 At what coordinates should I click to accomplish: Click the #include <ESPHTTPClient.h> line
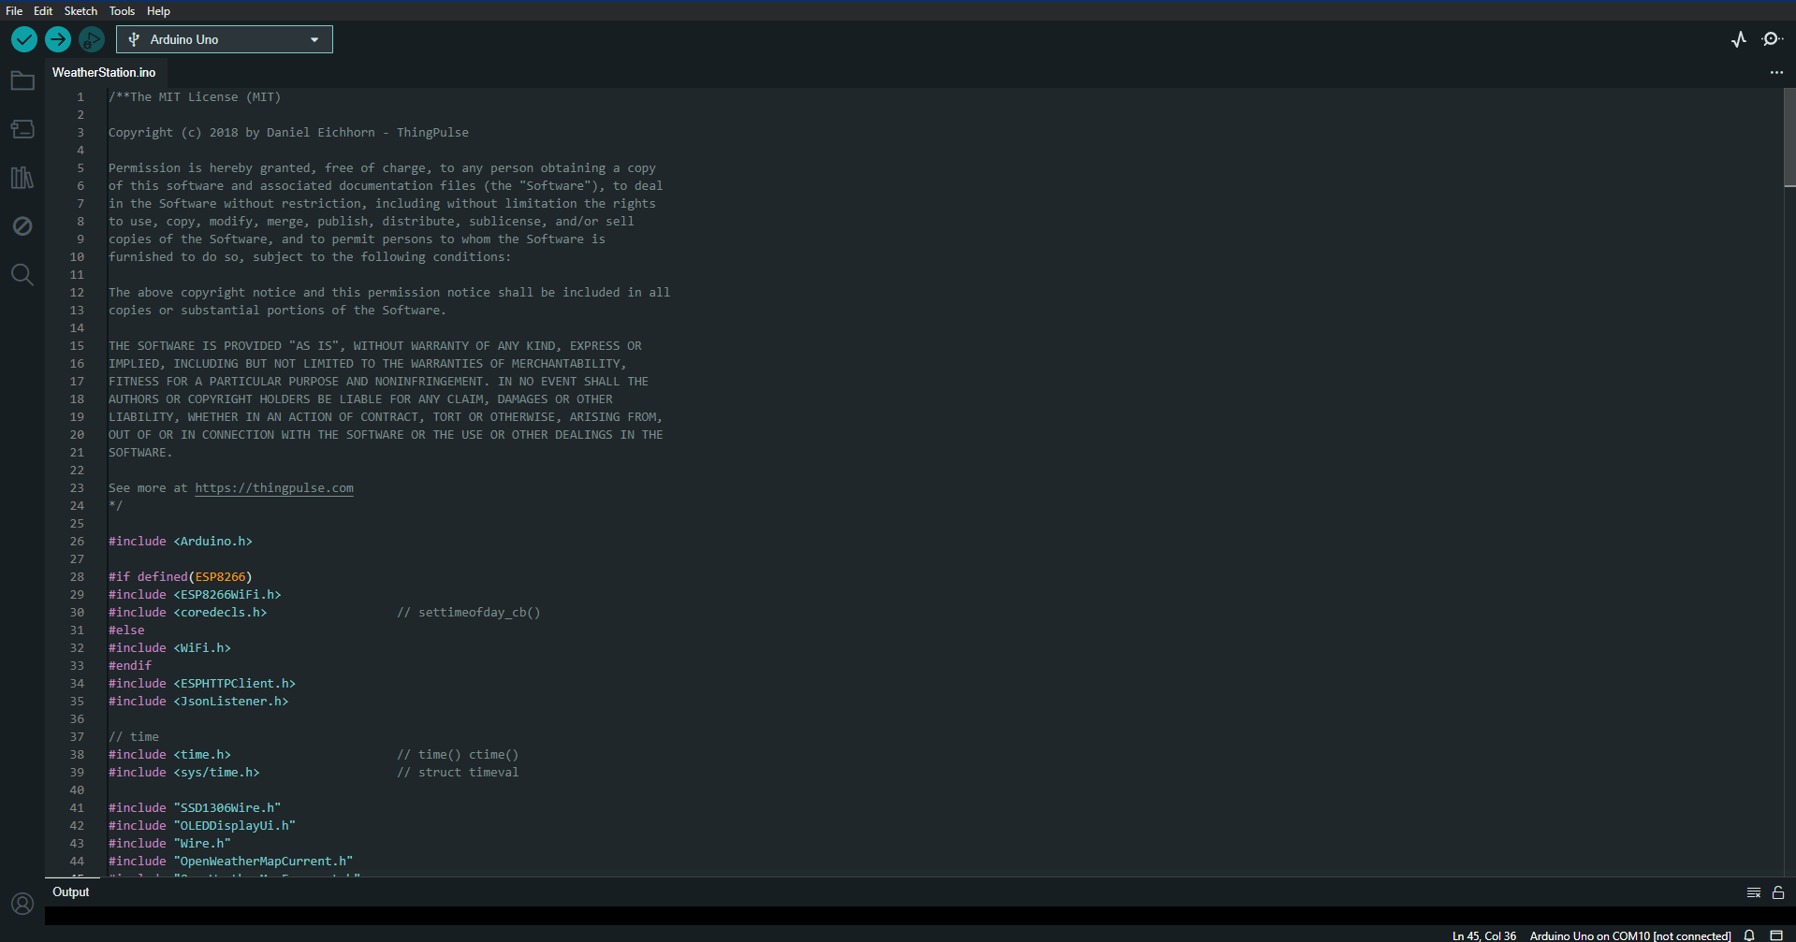pos(202,684)
